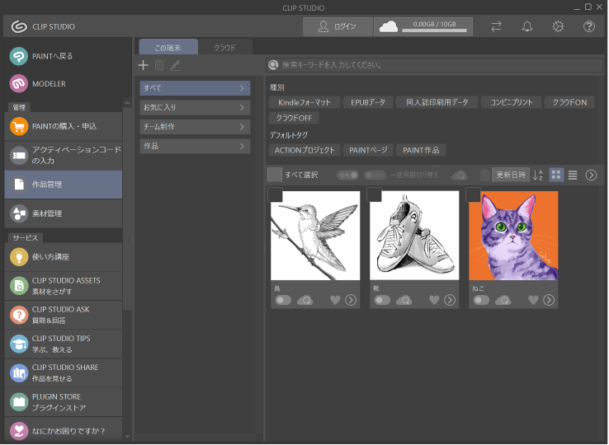Click trash icon next to 更新日時
Screen dimensions: 609x445
coord(484,175)
